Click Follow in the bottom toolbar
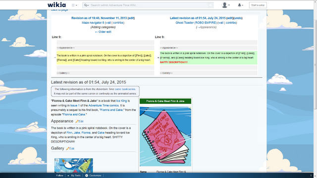 tap(59, 176)
